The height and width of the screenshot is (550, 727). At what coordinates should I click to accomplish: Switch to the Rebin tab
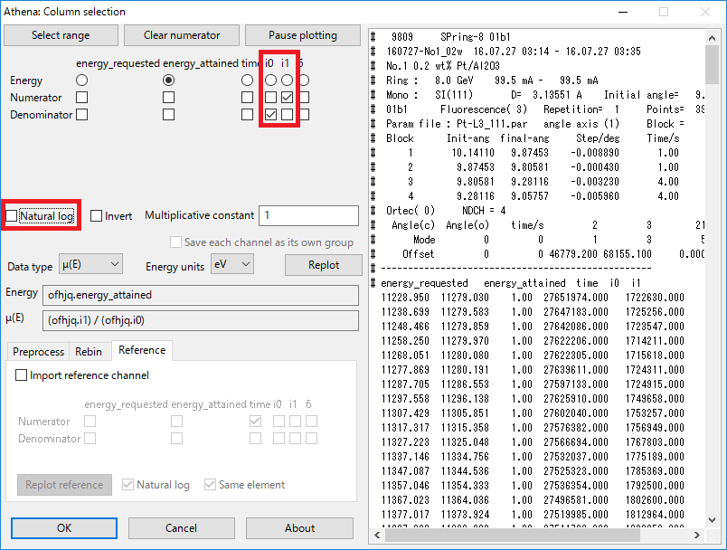tap(89, 352)
